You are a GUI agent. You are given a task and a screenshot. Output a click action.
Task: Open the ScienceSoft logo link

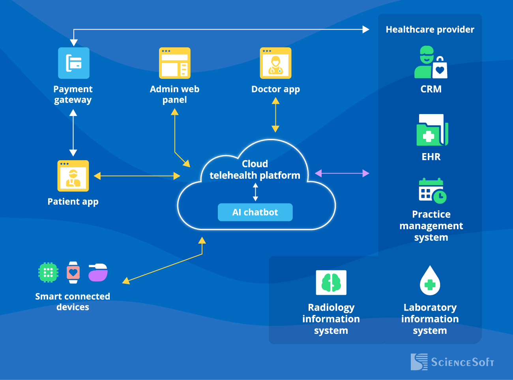[452, 361]
